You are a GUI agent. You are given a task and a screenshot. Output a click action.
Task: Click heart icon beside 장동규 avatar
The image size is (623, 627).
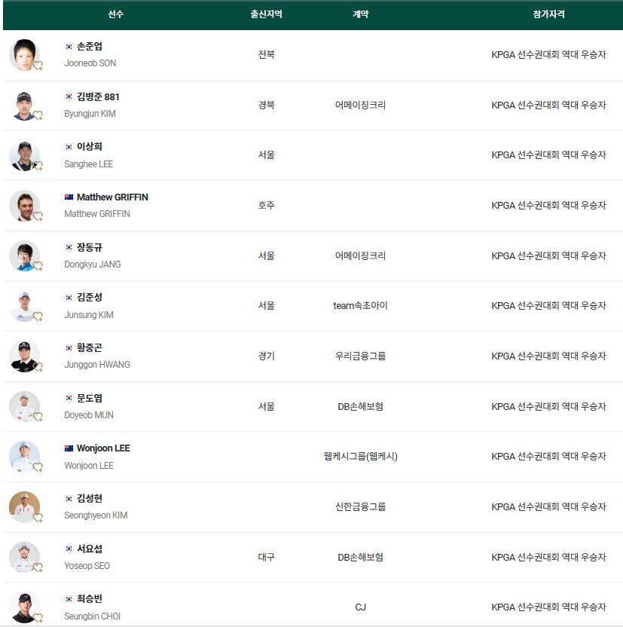pyautogui.click(x=38, y=267)
